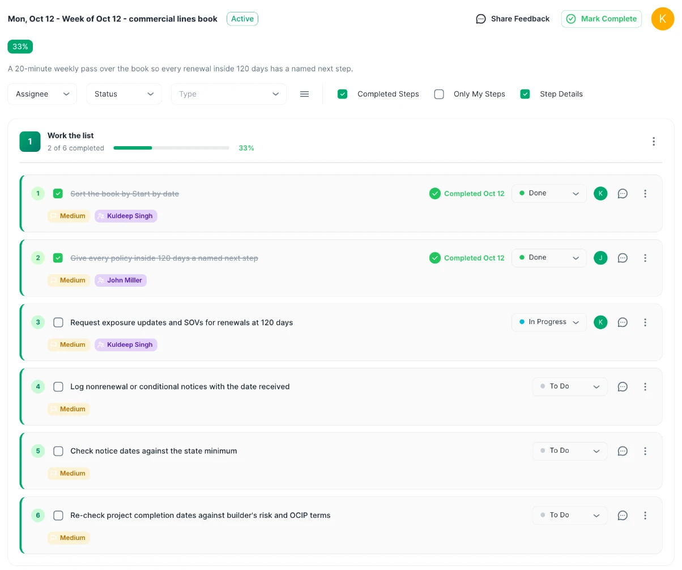Click the Medium priority tag on step 5

click(x=69, y=474)
